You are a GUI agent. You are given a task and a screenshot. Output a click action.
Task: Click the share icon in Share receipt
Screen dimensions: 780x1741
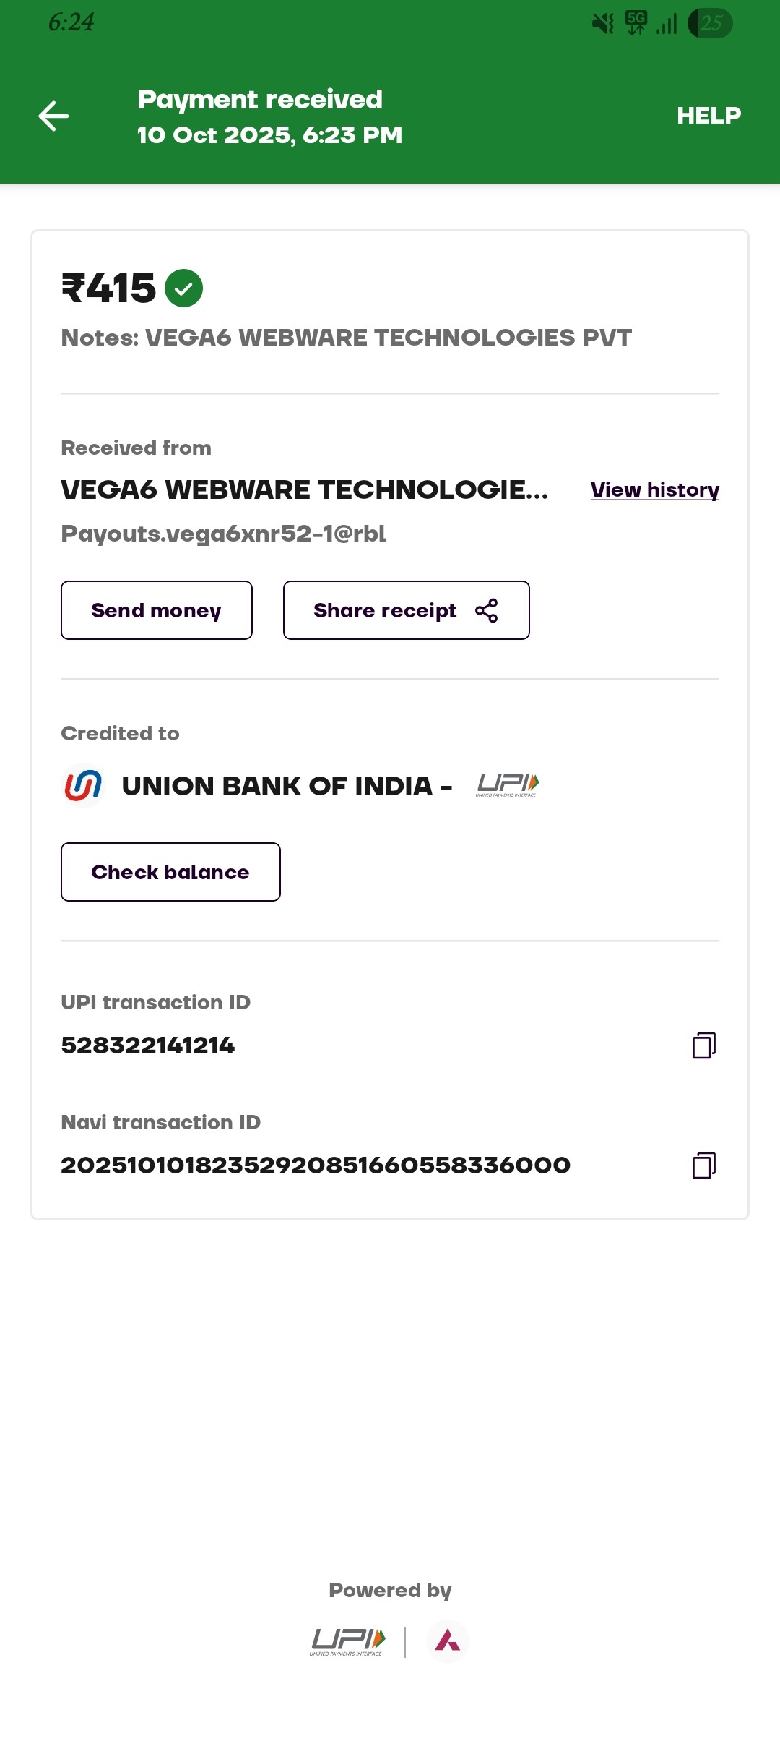[x=487, y=610]
